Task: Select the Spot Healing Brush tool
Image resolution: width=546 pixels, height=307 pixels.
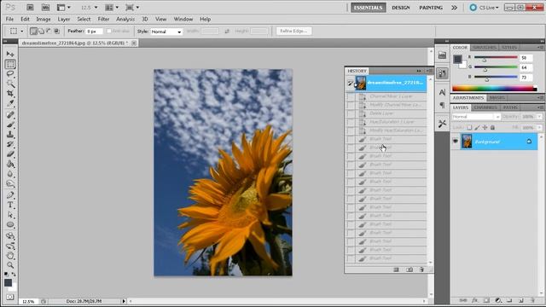Action: [x=10, y=114]
